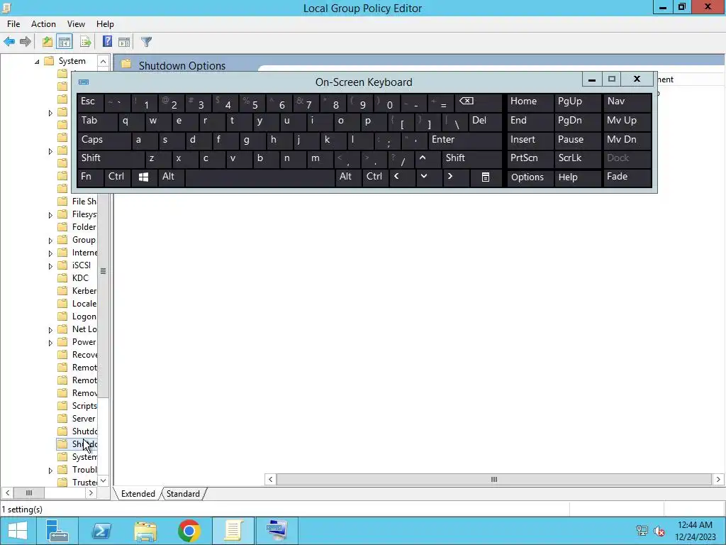Click the Options key on On-Screen Keyboard

[530, 177]
